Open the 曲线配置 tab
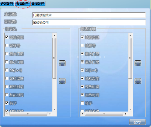The height and width of the screenshot is (127, 151). coord(38,4)
